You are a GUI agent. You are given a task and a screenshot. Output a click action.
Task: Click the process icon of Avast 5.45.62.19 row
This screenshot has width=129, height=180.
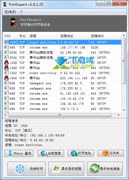coord(7,42)
